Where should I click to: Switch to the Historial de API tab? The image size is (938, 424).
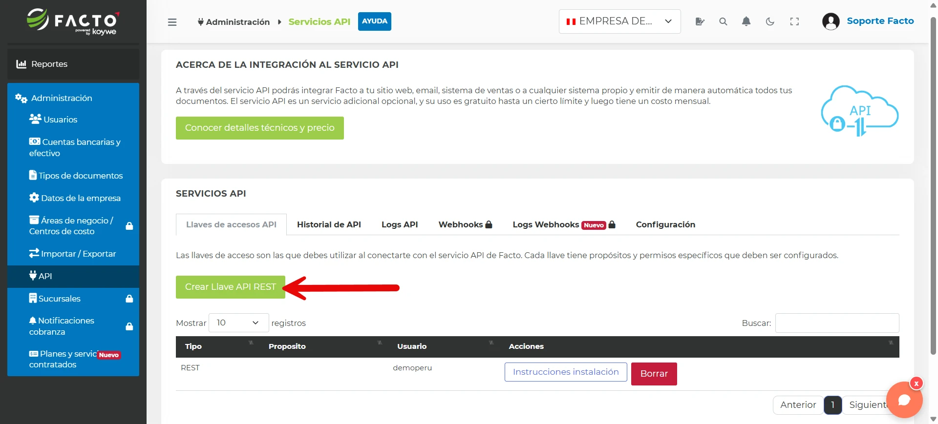tap(329, 224)
